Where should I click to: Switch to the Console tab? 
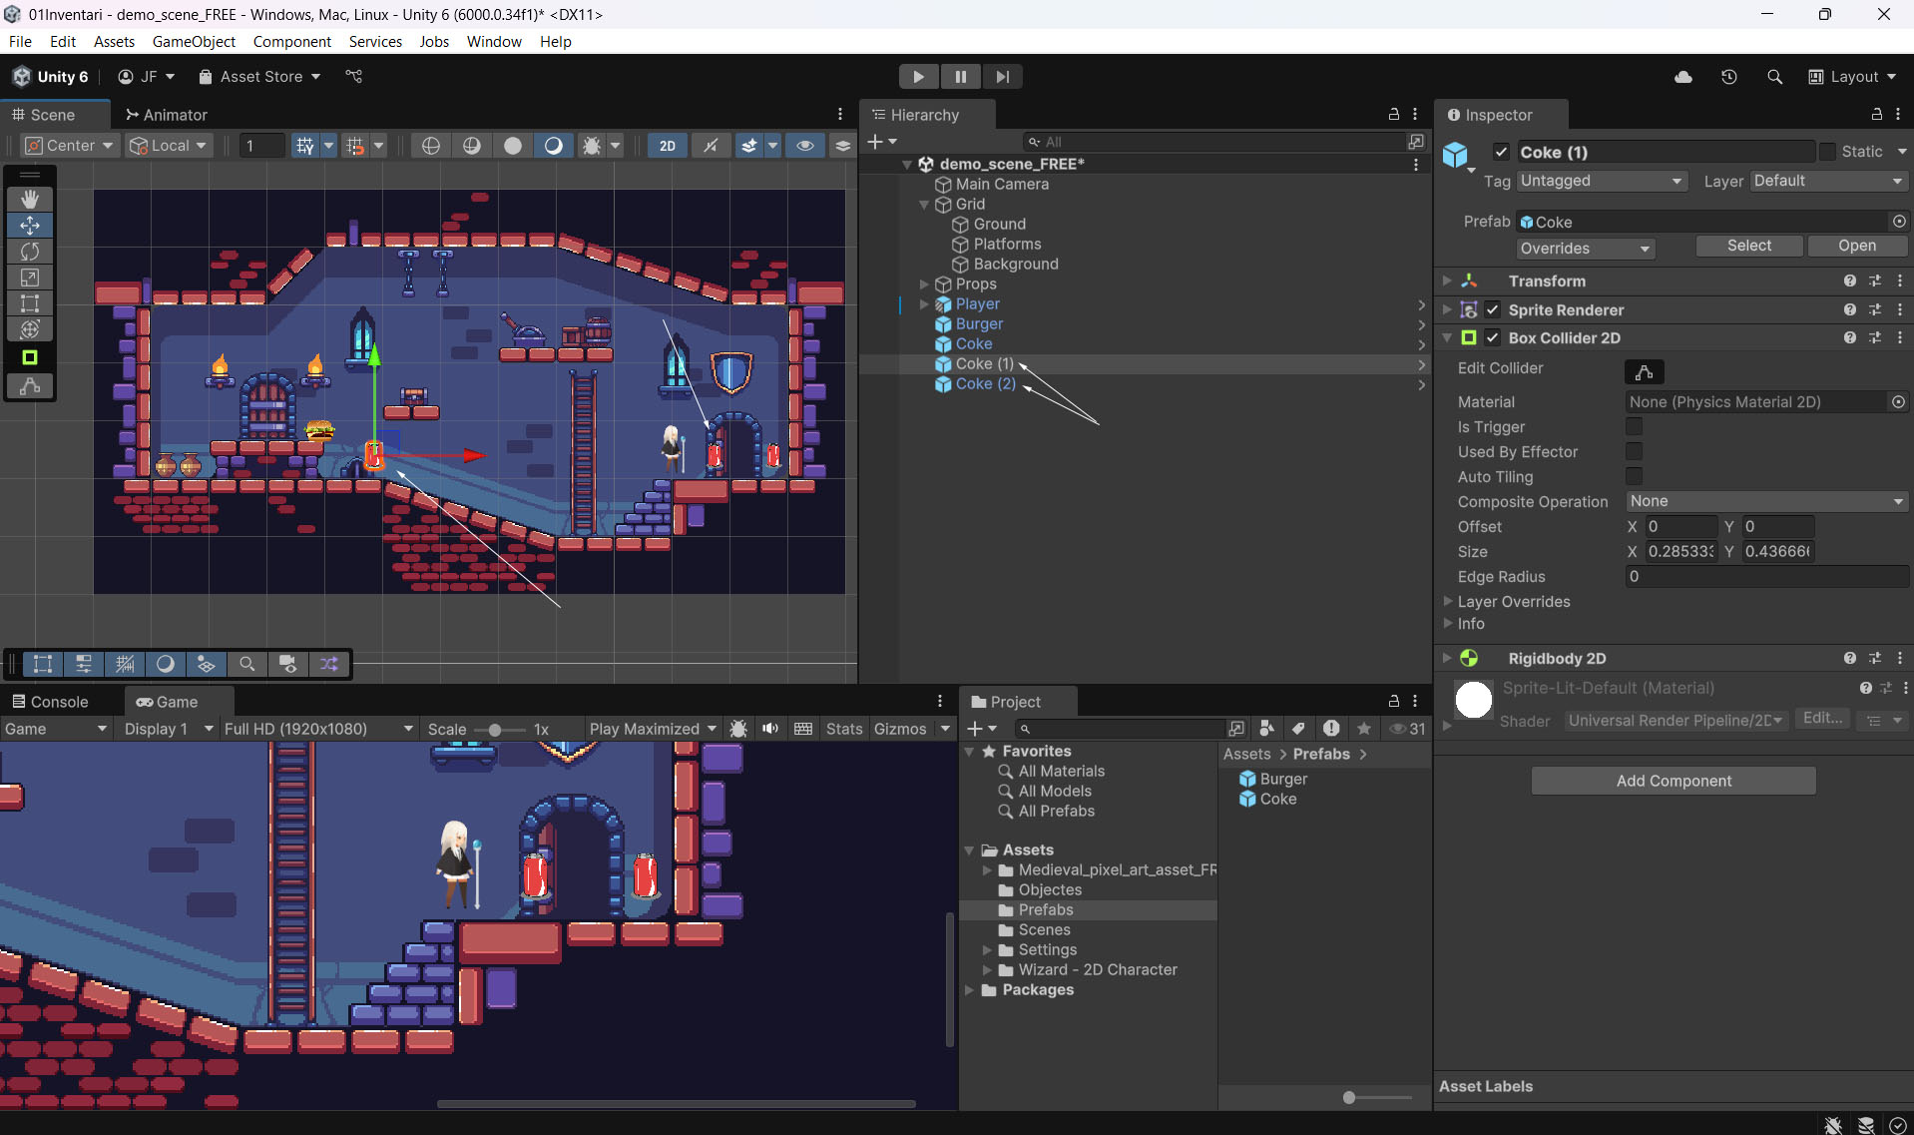(50, 702)
